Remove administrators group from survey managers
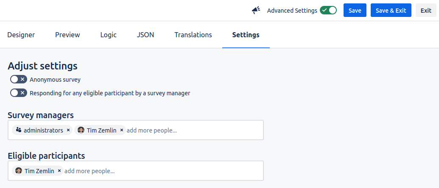The height and width of the screenshot is (188, 439). click(x=68, y=130)
